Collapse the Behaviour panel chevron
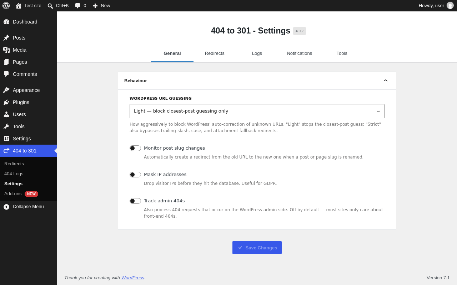Screen dimensions: 457x285 [x=386, y=81]
